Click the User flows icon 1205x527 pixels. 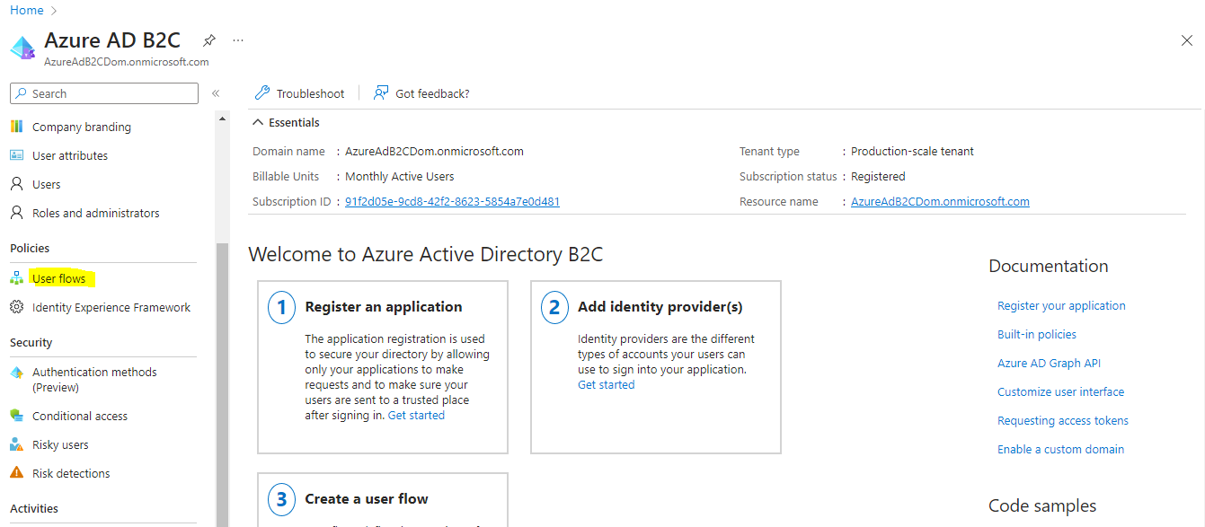click(x=16, y=278)
